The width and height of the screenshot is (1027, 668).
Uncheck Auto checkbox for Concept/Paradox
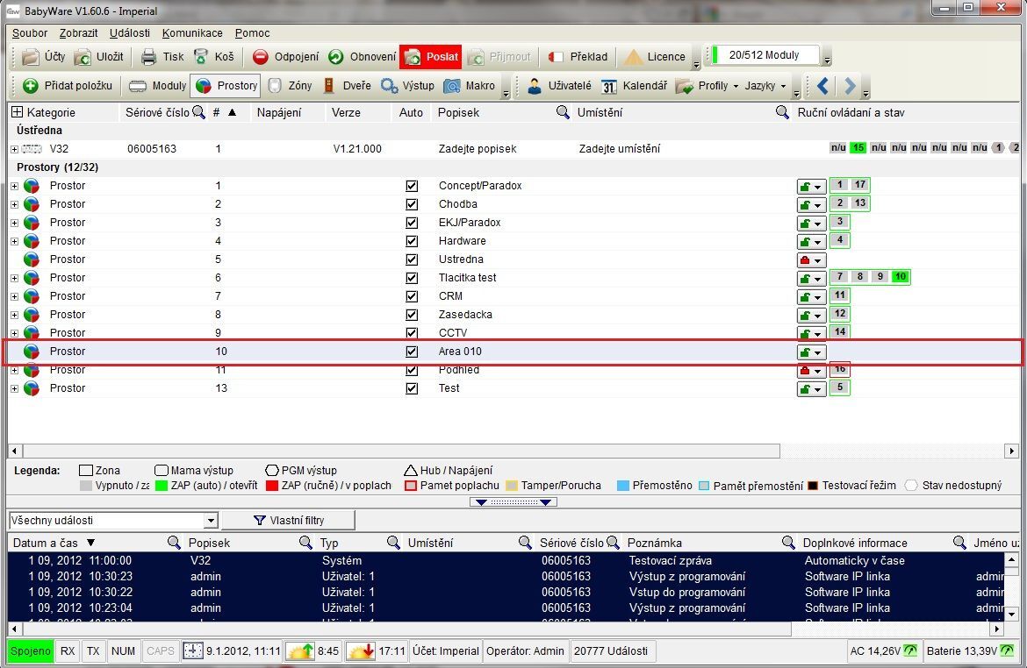click(411, 186)
